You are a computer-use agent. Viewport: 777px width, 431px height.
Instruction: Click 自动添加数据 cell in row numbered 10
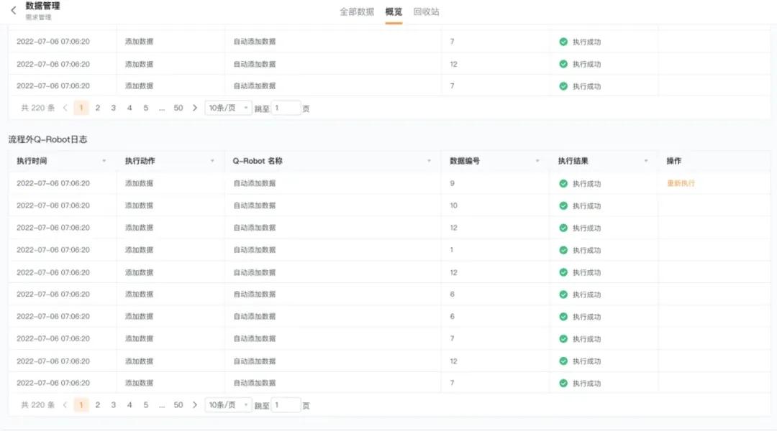tap(254, 205)
